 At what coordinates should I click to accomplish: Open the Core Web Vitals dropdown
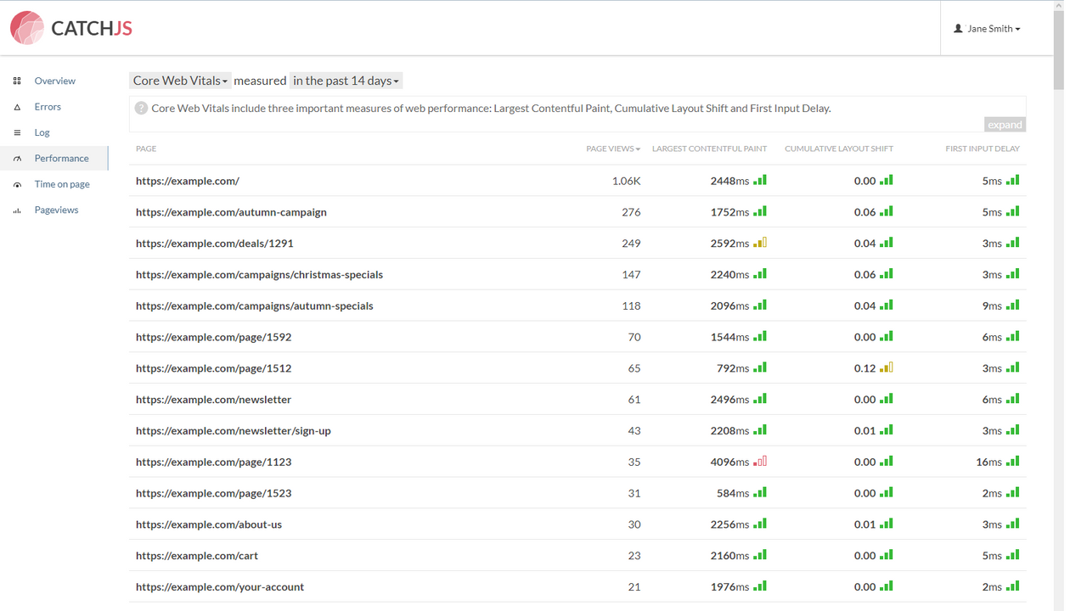point(180,81)
